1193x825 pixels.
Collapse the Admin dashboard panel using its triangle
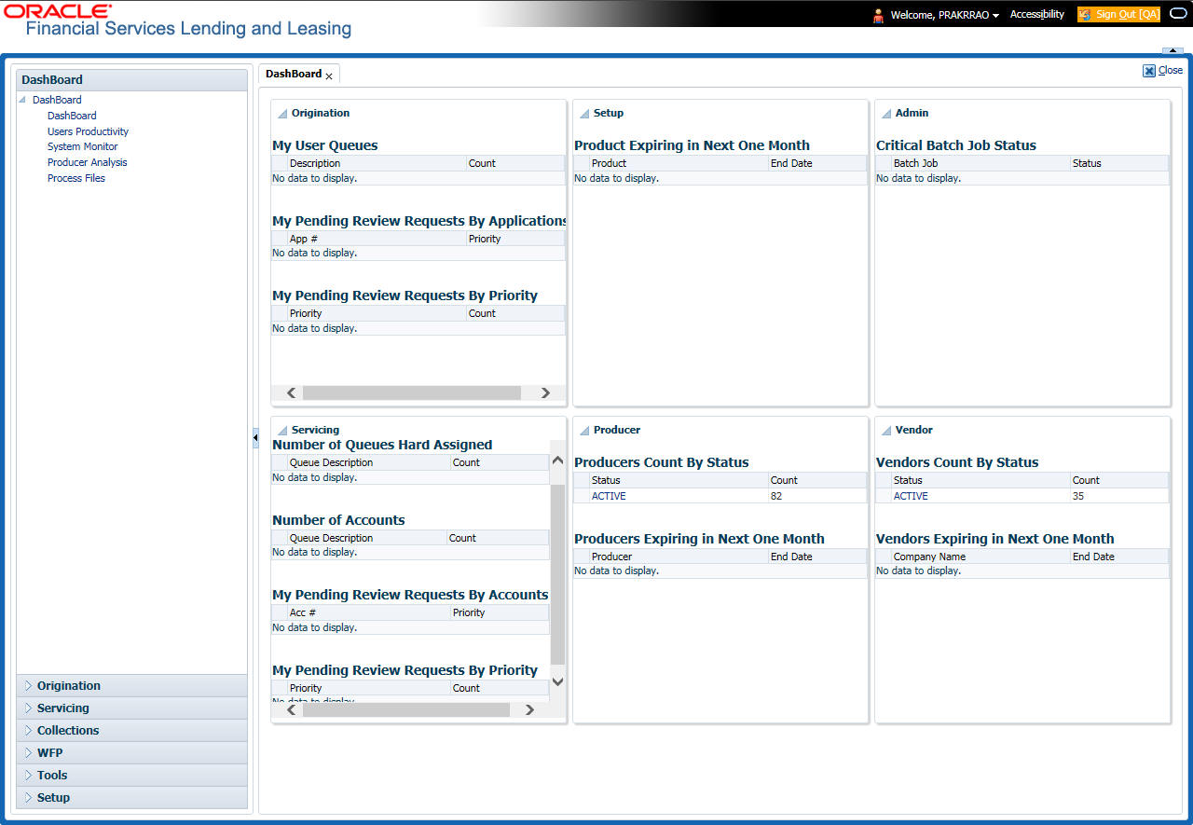coord(886,114)
